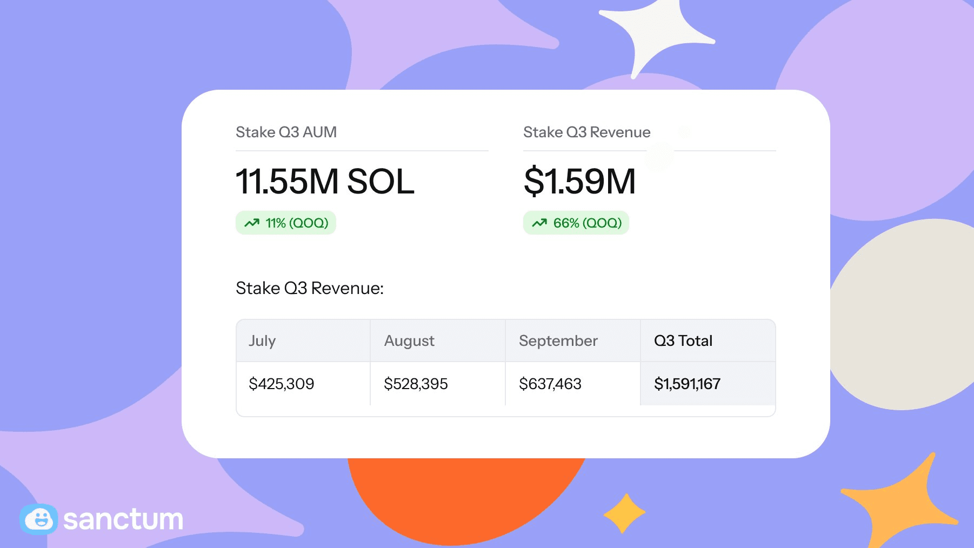Click the $425,309 July revenue cell

(x=281, y=384)
